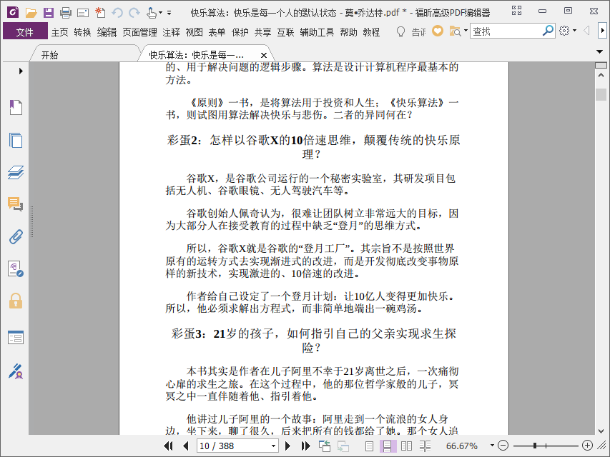Create a new PDF via the starred page icon
The width and height of the screenshot is (610, 457).
tap(100, 13)
